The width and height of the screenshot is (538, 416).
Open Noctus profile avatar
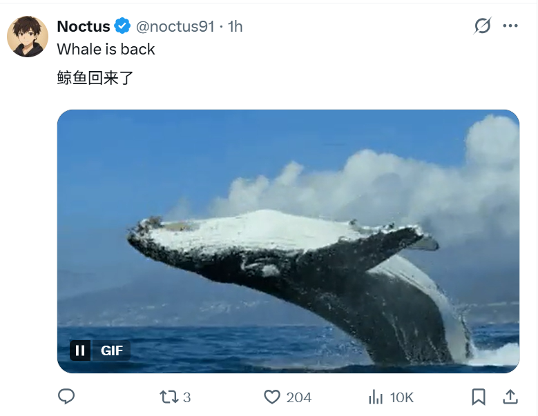(28, 37)
